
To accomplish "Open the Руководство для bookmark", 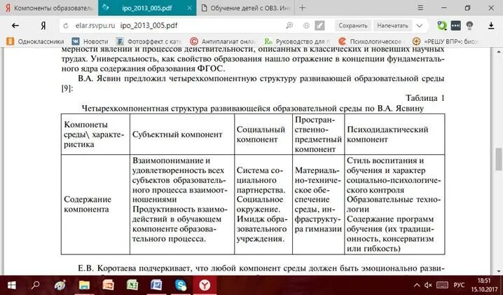I will coord(297,41).
